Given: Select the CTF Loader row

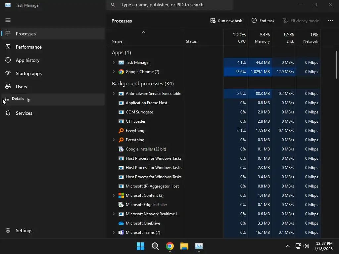Looking at the screenshot, I should coord(214,121).
